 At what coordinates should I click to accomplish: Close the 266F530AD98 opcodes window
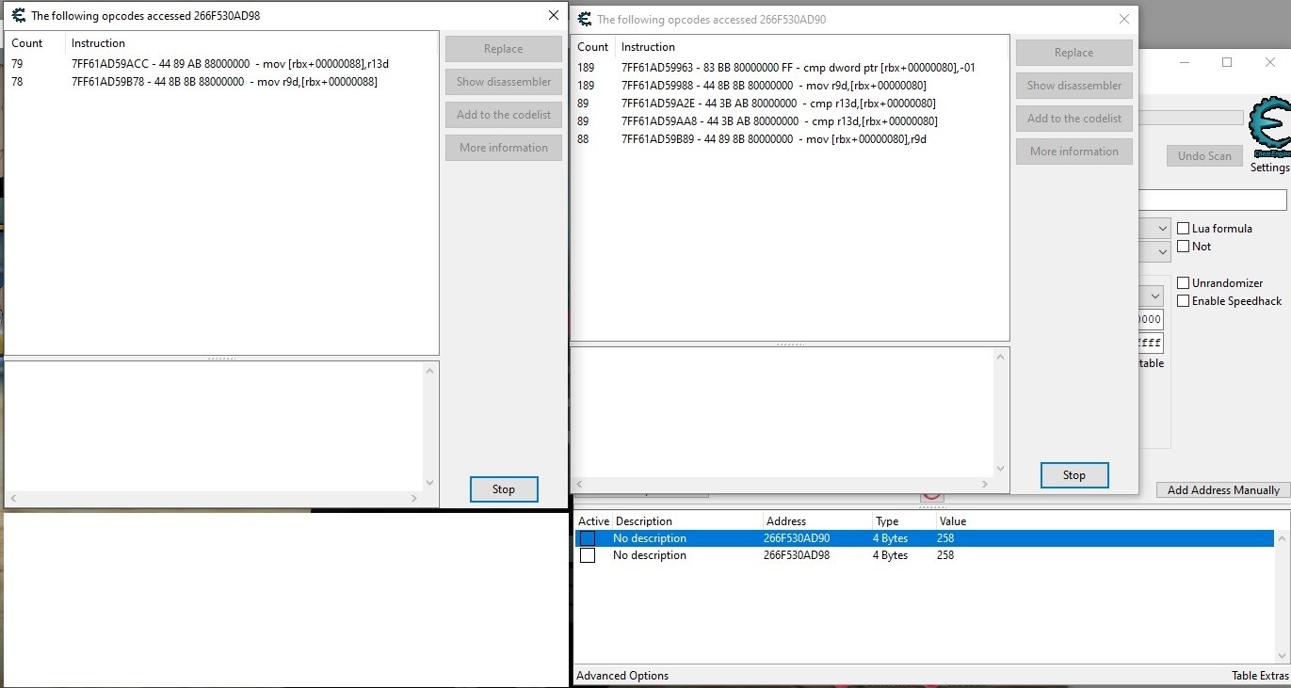pos(553,15)
